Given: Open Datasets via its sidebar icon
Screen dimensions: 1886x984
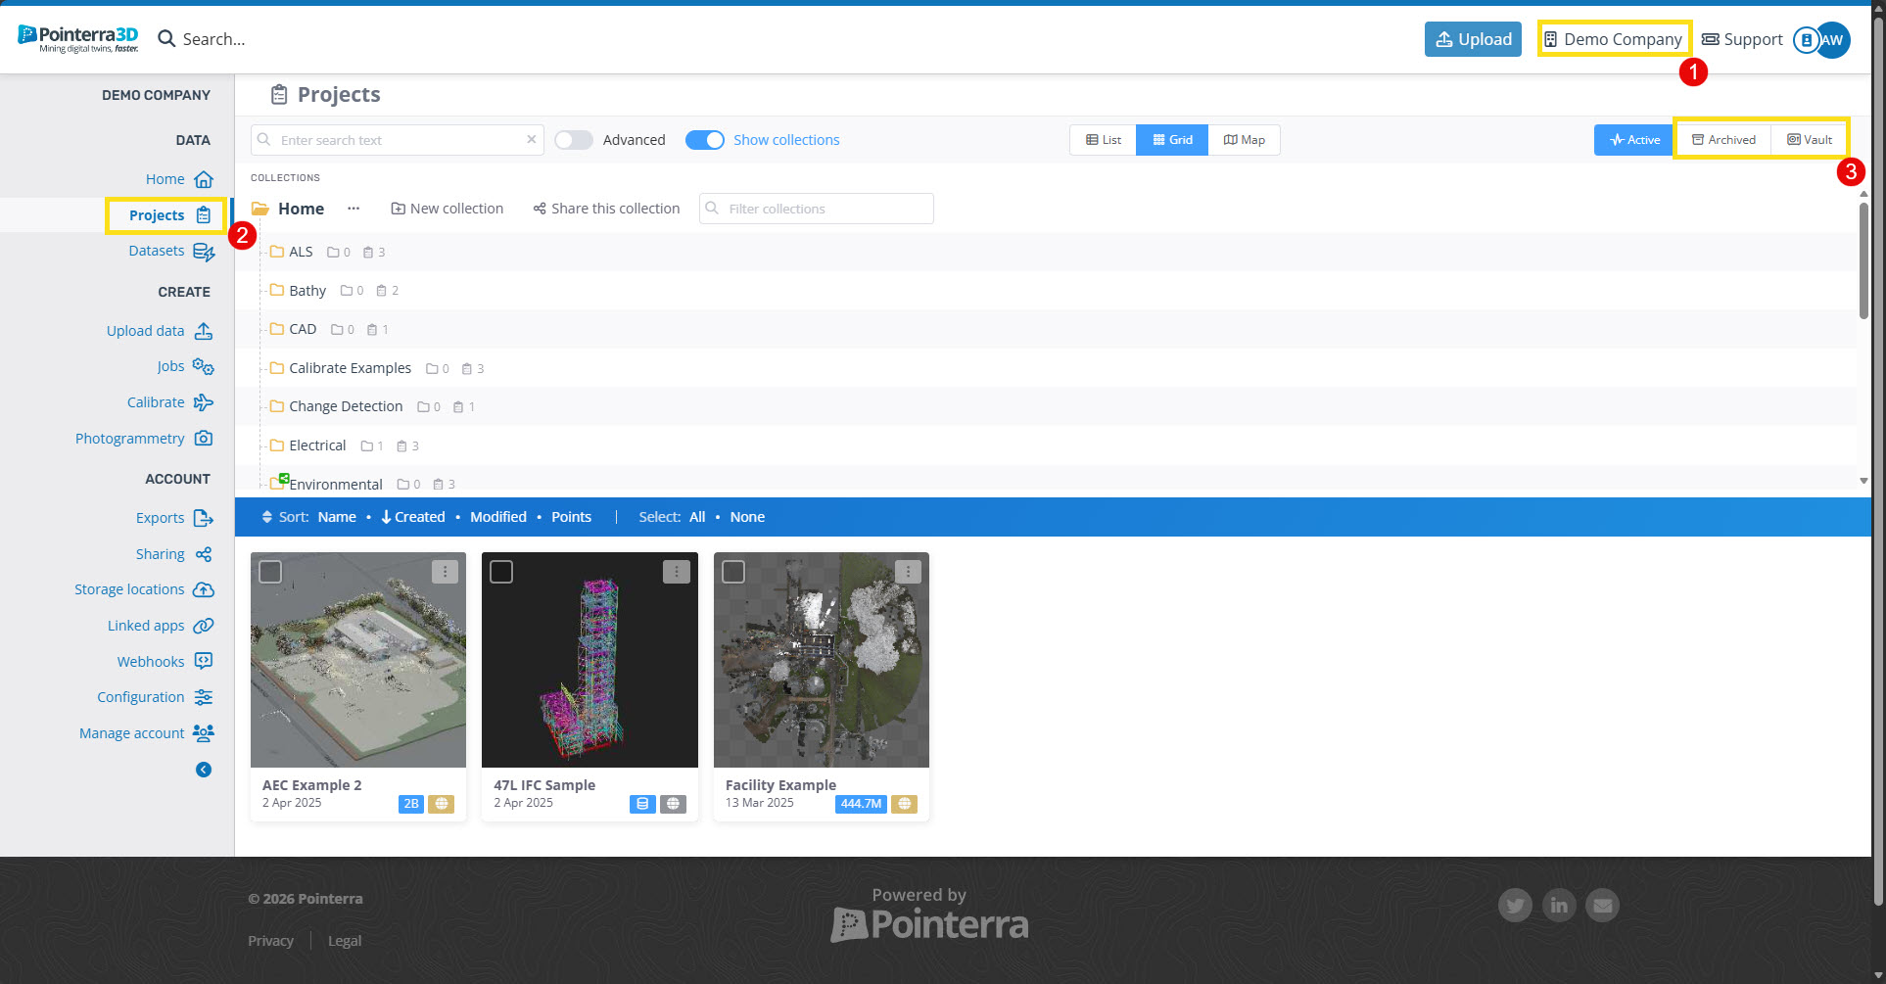Looking at the screenshot, I should pos(204,252).
